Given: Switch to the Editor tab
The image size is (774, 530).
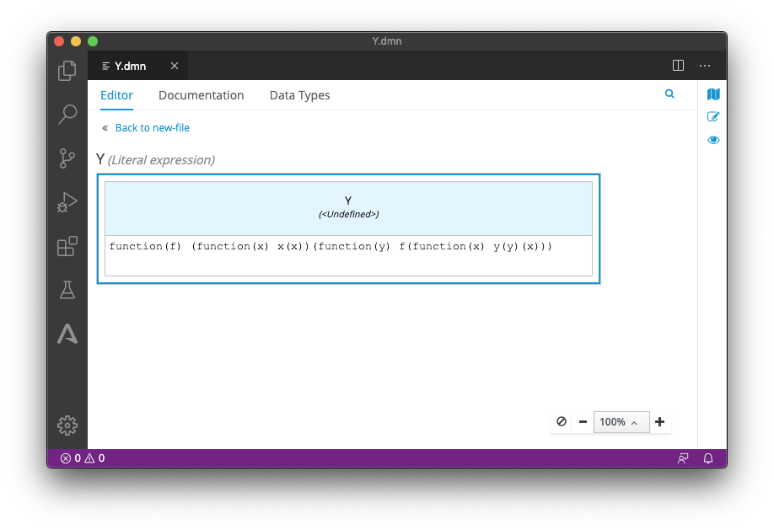Looking at the screenshot, I should click(x=116, y=95).
